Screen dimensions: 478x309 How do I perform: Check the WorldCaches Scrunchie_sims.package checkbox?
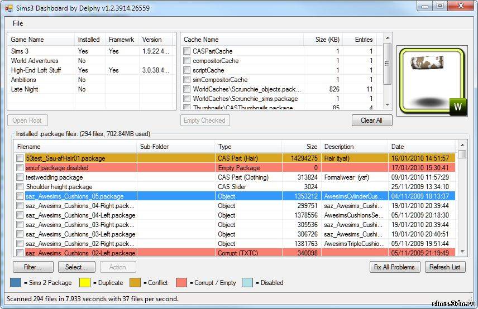click(187, 99)
